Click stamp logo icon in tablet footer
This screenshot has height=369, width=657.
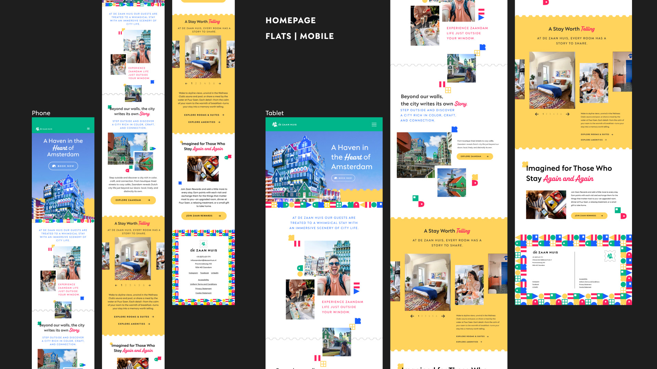609,256
